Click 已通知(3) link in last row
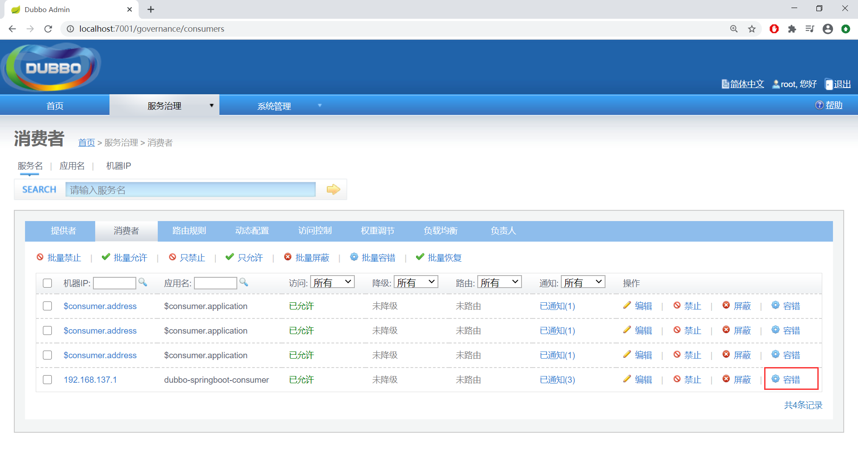Viewport: 858px width, 460px height. (x=557, y=380)
